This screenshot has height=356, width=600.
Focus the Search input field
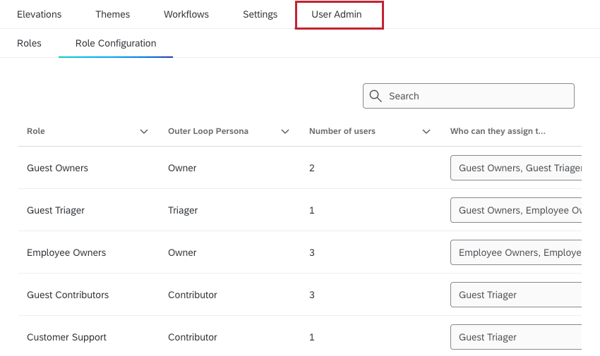pyautogui.click(x=476, y=96)
